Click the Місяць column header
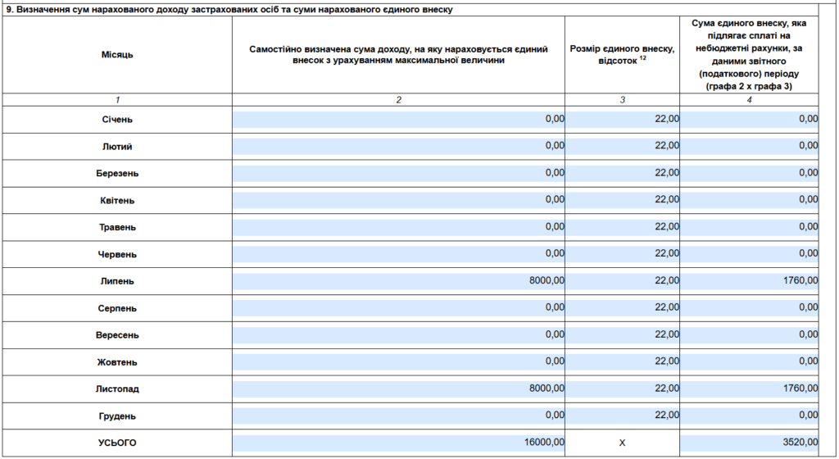The width and height of the screenshot is (839, 459). pos(117,55)
